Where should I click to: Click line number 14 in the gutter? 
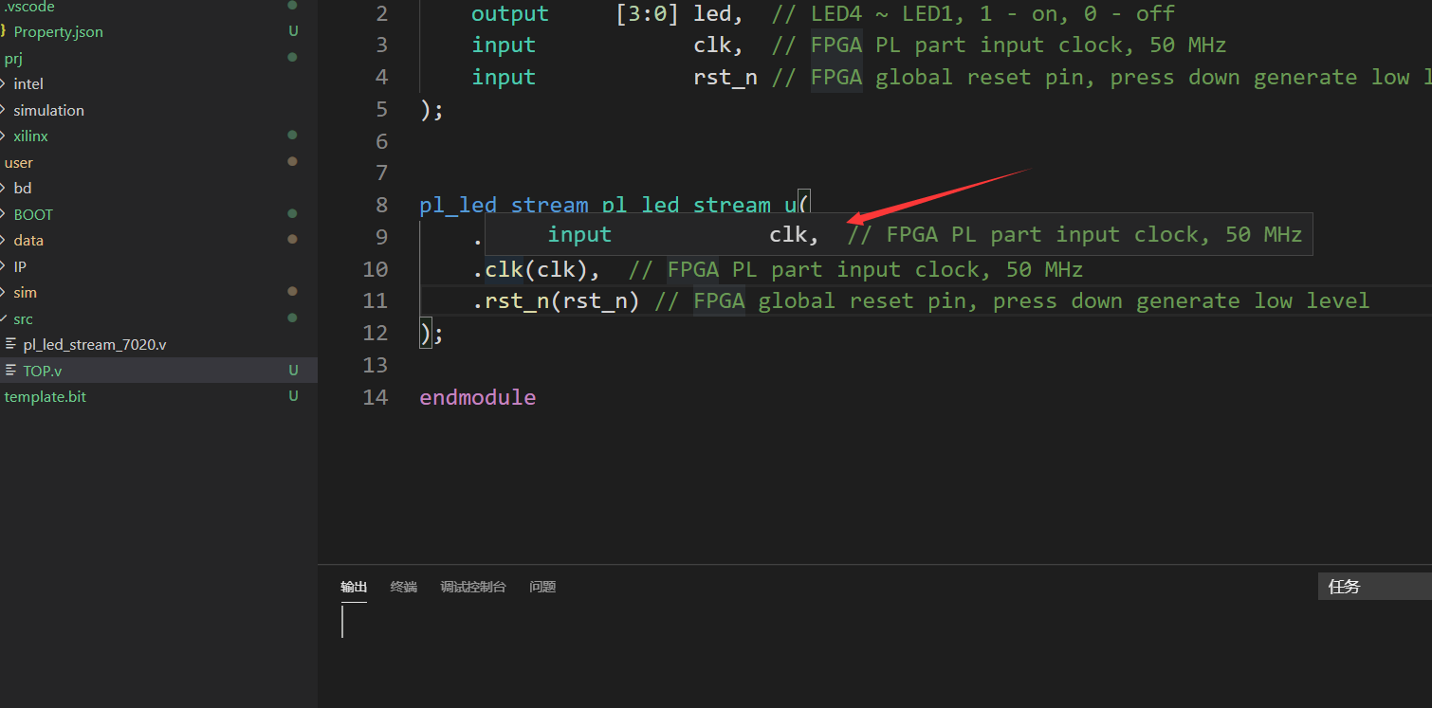pos(376,397)
